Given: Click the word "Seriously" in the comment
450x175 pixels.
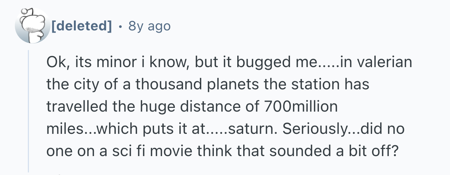Looking at the screenshot, I should (x=313, y=130).
